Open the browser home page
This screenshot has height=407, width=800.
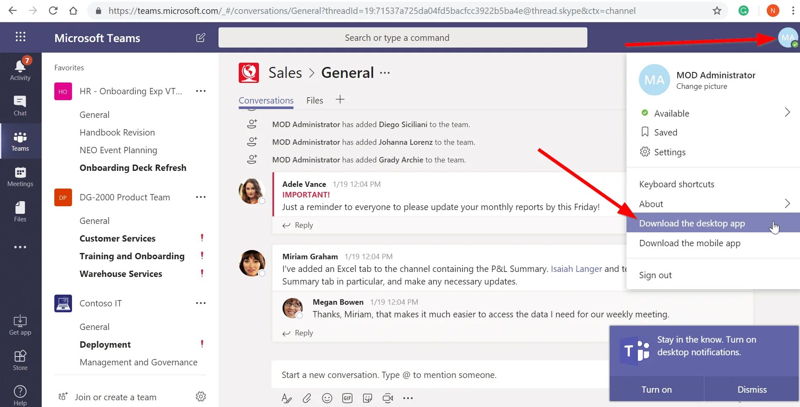73,11
